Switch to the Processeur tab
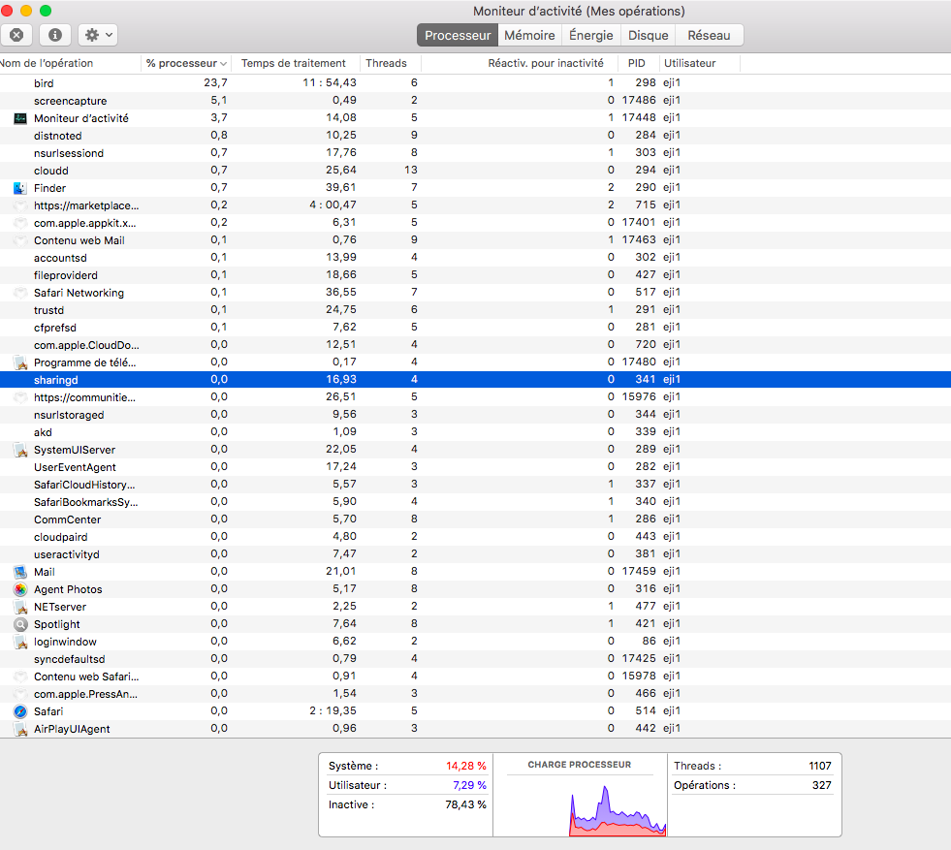The width and height of the screenshot is (951, 850). [x=458, y=35]
